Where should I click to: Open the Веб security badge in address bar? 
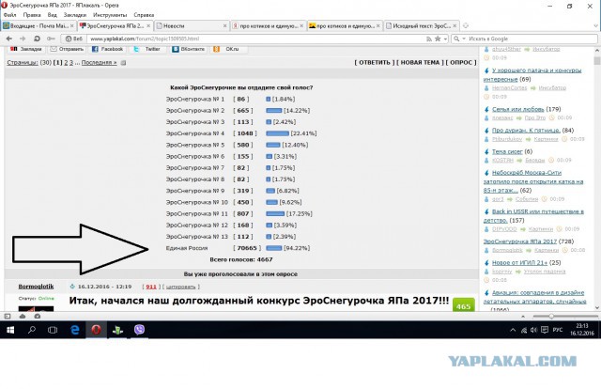pyautogui.click(x=73, y=39)
